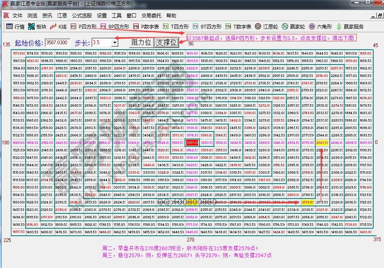Click the yellow highlighted cell 2579

(307, 202)
